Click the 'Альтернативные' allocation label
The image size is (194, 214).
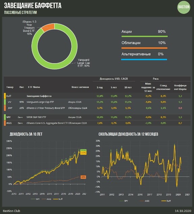[x=136, y=54]
